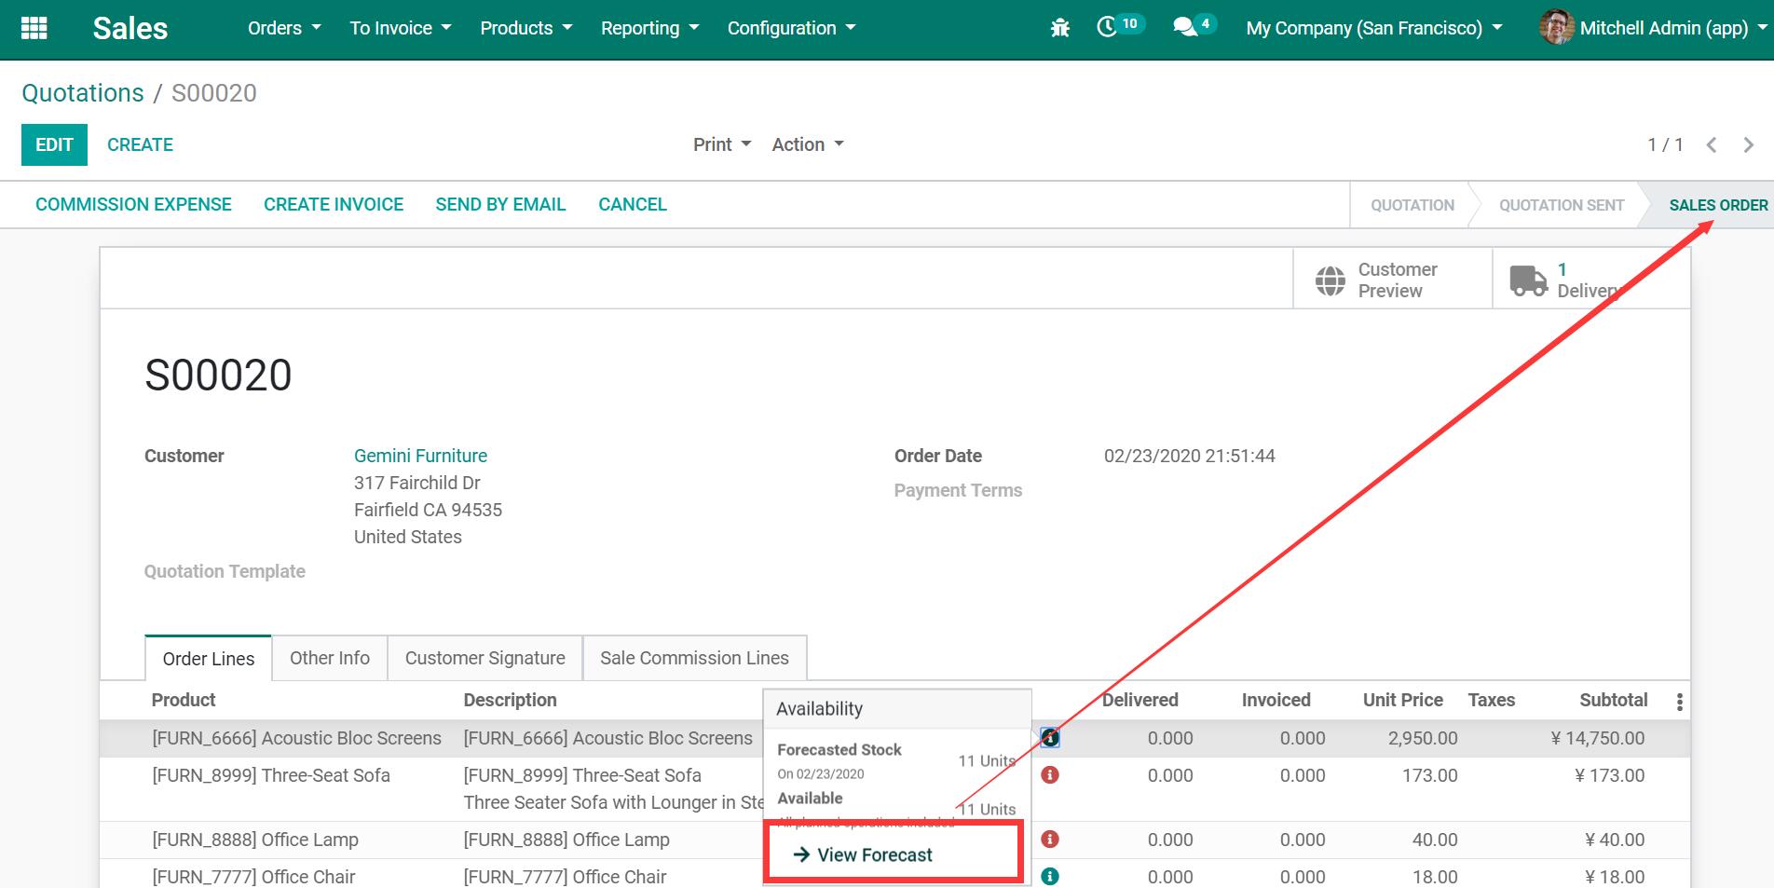The image size is (1774, 888).
Task: Switch to the Other Info tab
Action: point(329,658)
